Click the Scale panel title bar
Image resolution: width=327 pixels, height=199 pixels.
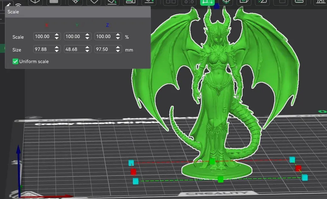click(78, 12)
